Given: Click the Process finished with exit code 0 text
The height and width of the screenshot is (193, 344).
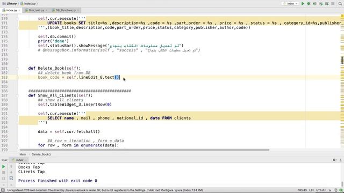Looking at the screenshot, I should click(x=58, y=181).
